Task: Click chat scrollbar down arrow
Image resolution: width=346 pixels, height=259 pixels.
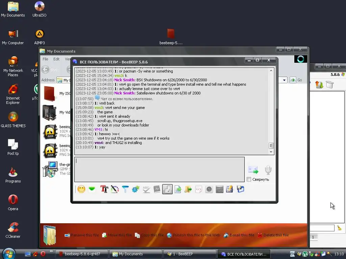Action: click(271, 152)
